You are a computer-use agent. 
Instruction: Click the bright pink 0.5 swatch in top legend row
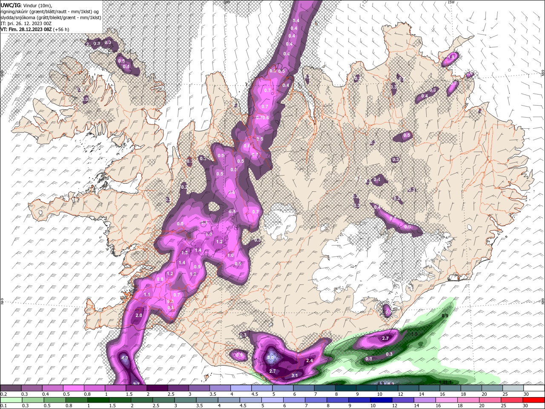(x=73, y=388)
